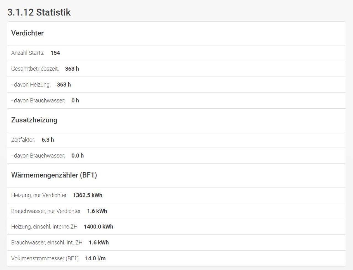Screen dimensions: 353x270
Task: Click the Gesamtbetriebszeit row
Action: click(176, 69)
